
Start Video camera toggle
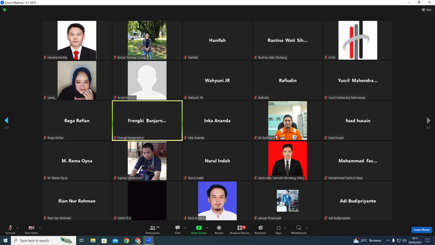pyautogui.click(x=31, y=229)
